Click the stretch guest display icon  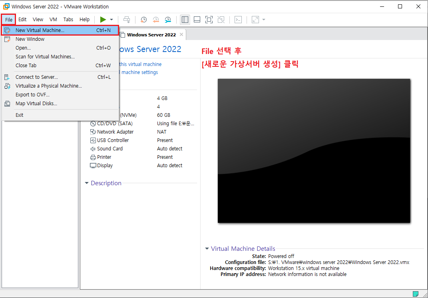pos(255,20)
